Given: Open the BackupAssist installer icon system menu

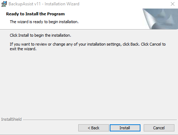Looking at the screenshot, I should (x=4, y=4).
